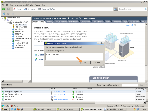Click the Home icon in breadcrumb bar
149x112 pixels.
tap(14, 9)
